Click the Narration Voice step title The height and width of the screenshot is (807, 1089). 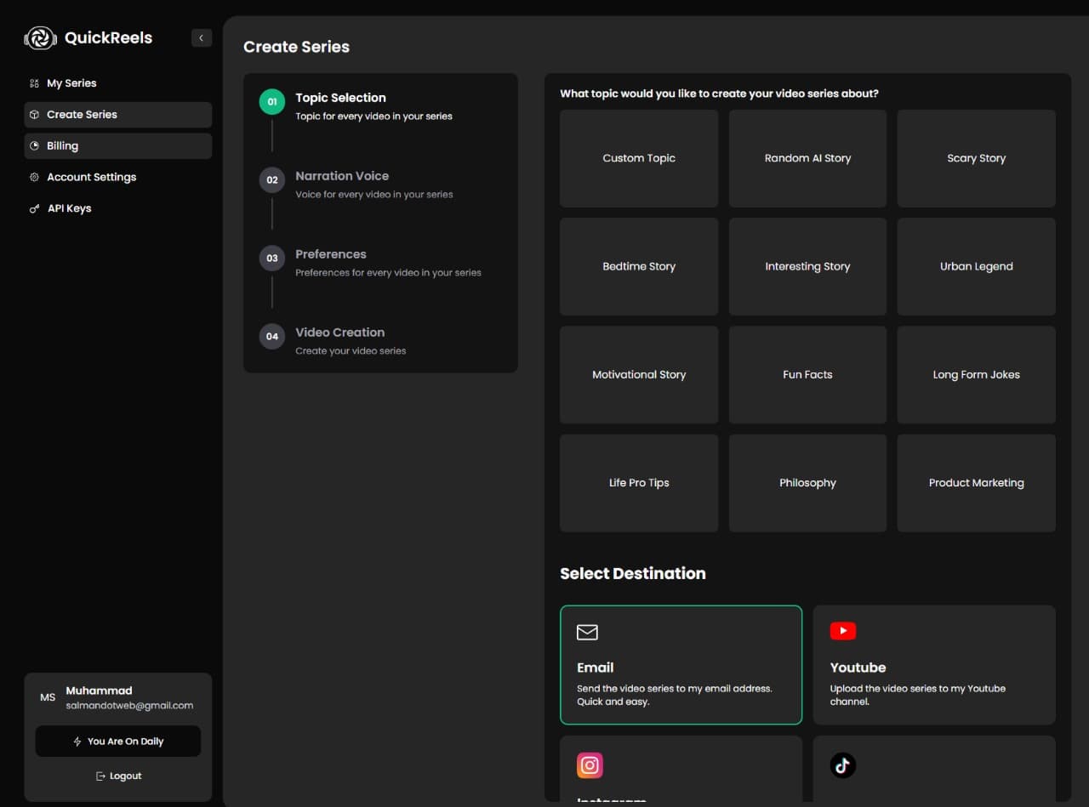point(342,176)
